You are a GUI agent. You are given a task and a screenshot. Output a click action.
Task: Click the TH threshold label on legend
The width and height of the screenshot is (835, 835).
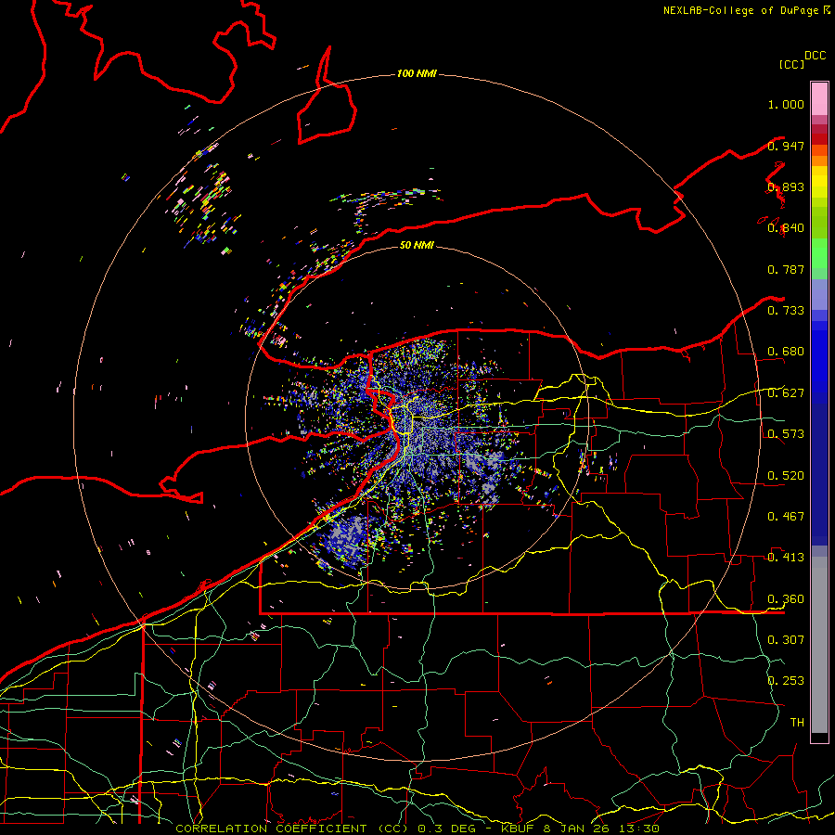(x=797, y=722)
